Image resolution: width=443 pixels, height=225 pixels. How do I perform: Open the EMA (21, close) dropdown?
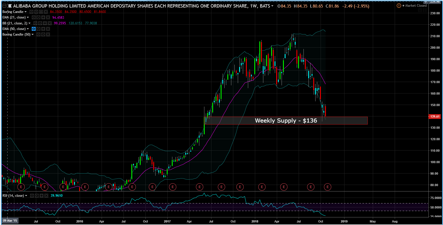tap(28, 17)
